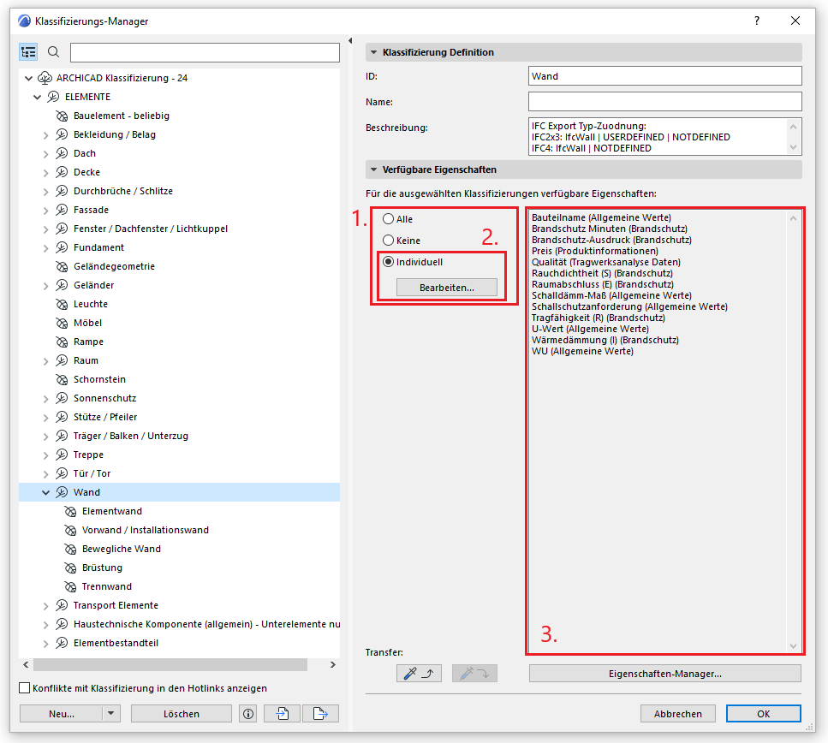This screenshot has width=828, height=743.
Task: Click the import classification icon
Action: coord(281,713)
